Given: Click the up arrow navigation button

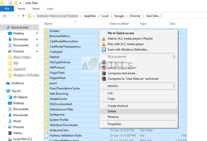Looking at the screenshot, I should pos(23,16).
